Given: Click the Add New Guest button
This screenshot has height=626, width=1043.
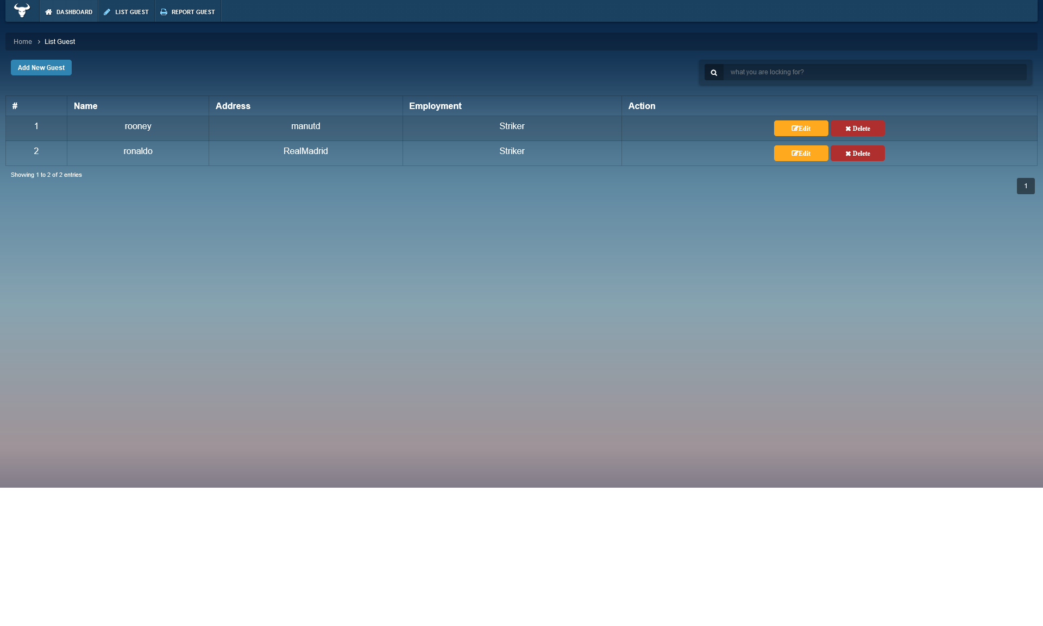Looking at the screenshot, I should (x=41, y=68).
